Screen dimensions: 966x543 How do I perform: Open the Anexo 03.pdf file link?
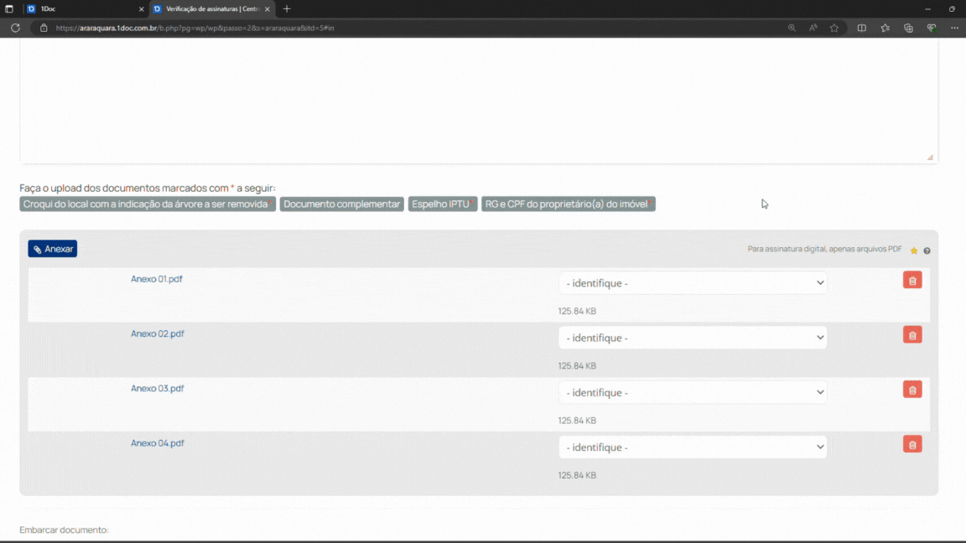(x=157, y=389)
